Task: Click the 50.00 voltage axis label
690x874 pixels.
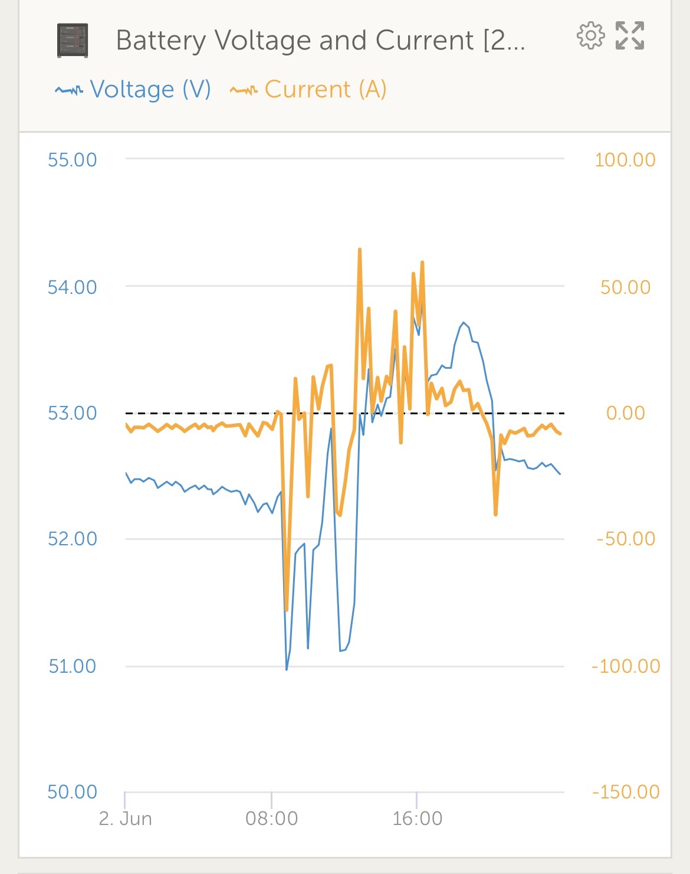Action: point(72,792)
